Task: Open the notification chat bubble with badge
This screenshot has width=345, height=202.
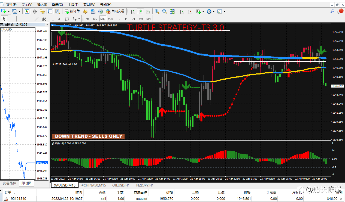Action: tap(340, 11)
